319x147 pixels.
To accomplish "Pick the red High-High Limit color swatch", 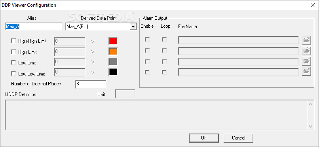I will [x=113, y=41].
